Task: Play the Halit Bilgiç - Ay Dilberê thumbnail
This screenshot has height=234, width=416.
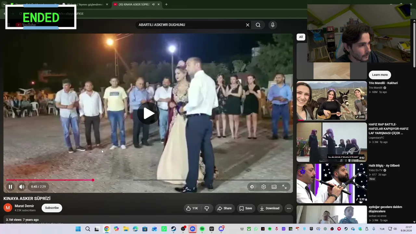Action: click(332, 183)
